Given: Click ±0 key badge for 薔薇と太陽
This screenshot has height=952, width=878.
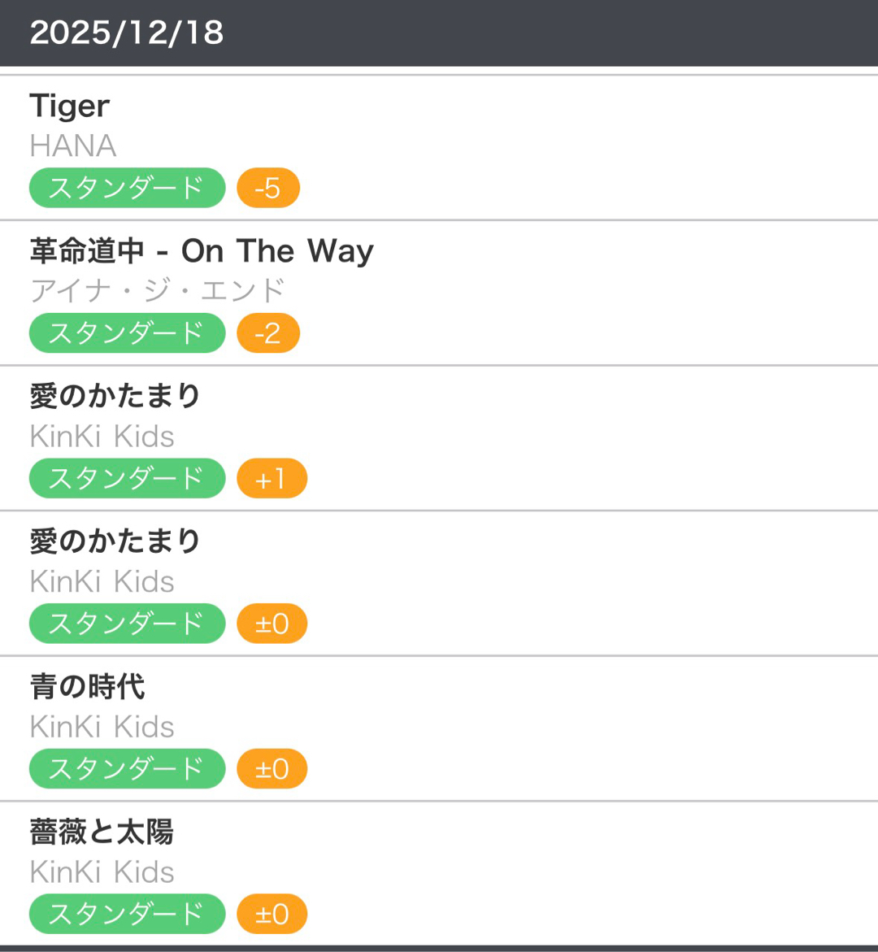Looking at the screenshot, I should pos(272,914).
